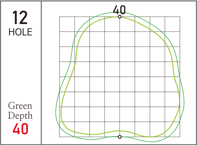The image size is (197, 146).
Task: Click the red 40 green depth value
Action: coord(20,129)
